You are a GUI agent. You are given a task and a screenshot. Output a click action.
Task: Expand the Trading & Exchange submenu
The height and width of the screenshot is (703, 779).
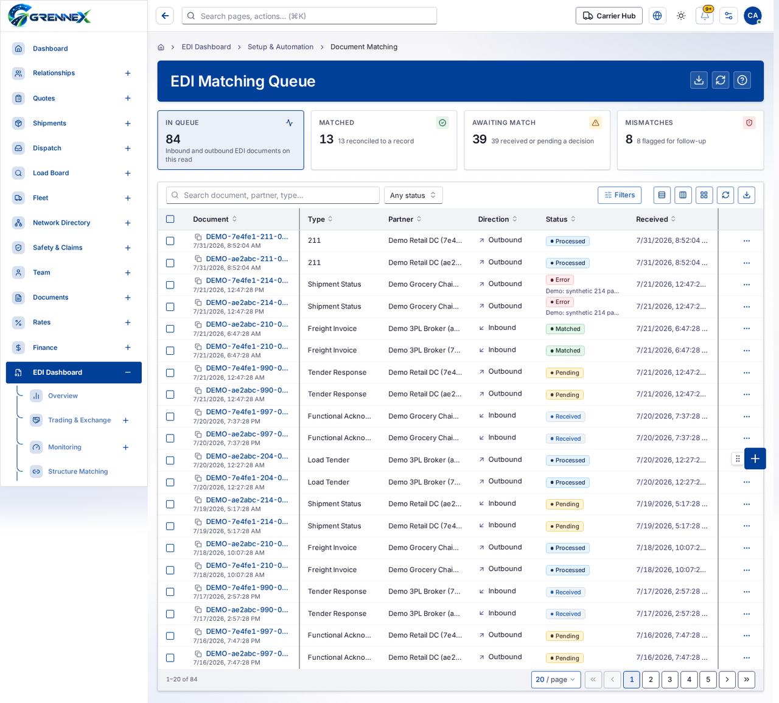point(126,421)
